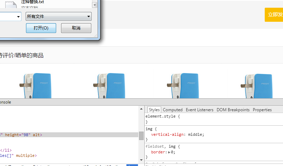
Task: Switch to the Styles tab
Action: tap(154, 110)
